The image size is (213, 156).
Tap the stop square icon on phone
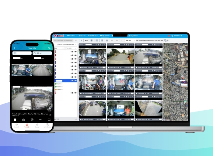point(15,120)
